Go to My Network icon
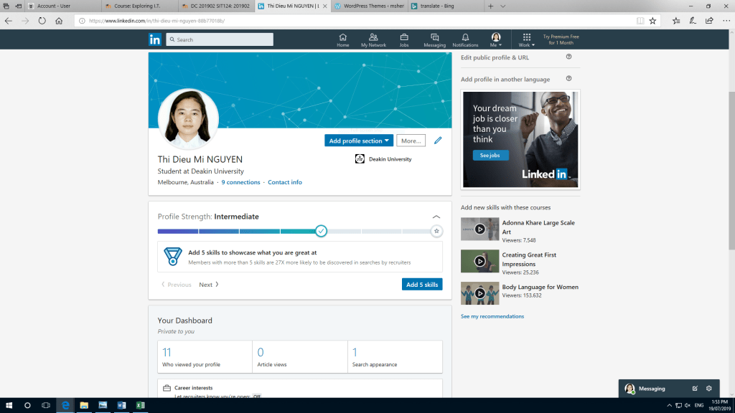The height and width of the screenshot is (413, 735). click(x=373, y=39)
